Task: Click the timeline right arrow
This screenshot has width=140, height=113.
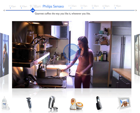Action: click(136, 10)
